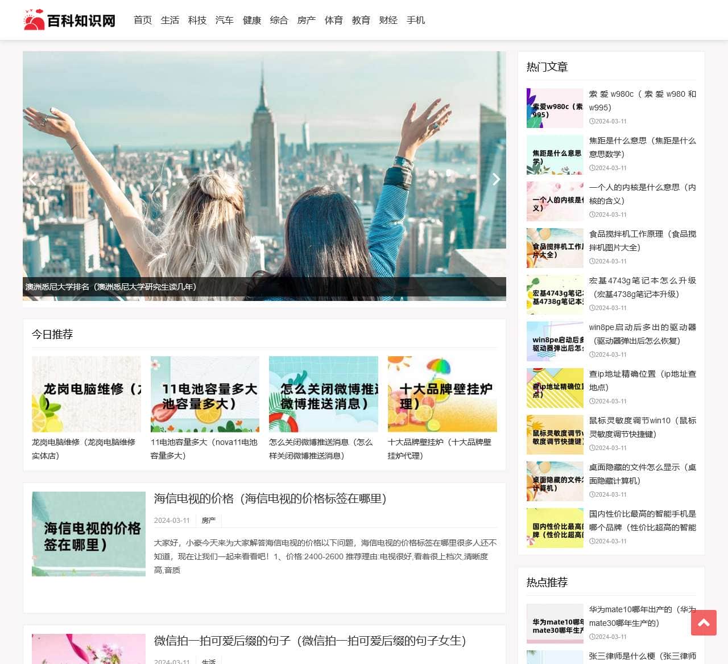The image size is (728, 664).
Task: Open the 焦距是什么意思 article
Action: point(642,147)
